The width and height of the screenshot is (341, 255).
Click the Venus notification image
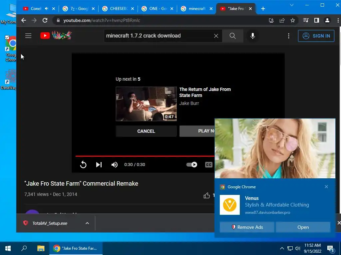(x=275, y=148)
